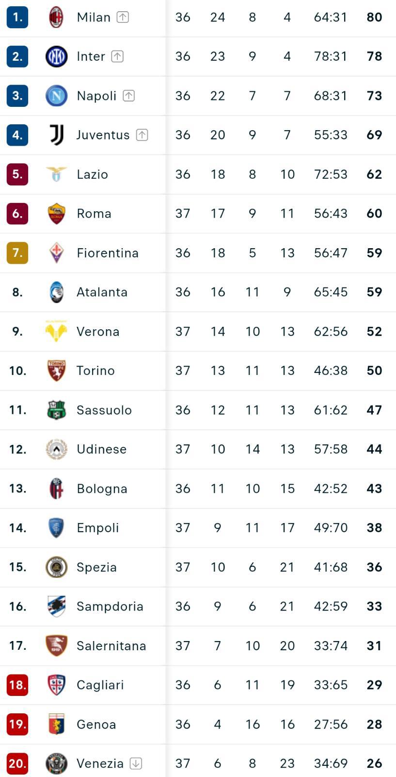Click the promotion arrow icon beside Milan

click(x=123, y=17)
